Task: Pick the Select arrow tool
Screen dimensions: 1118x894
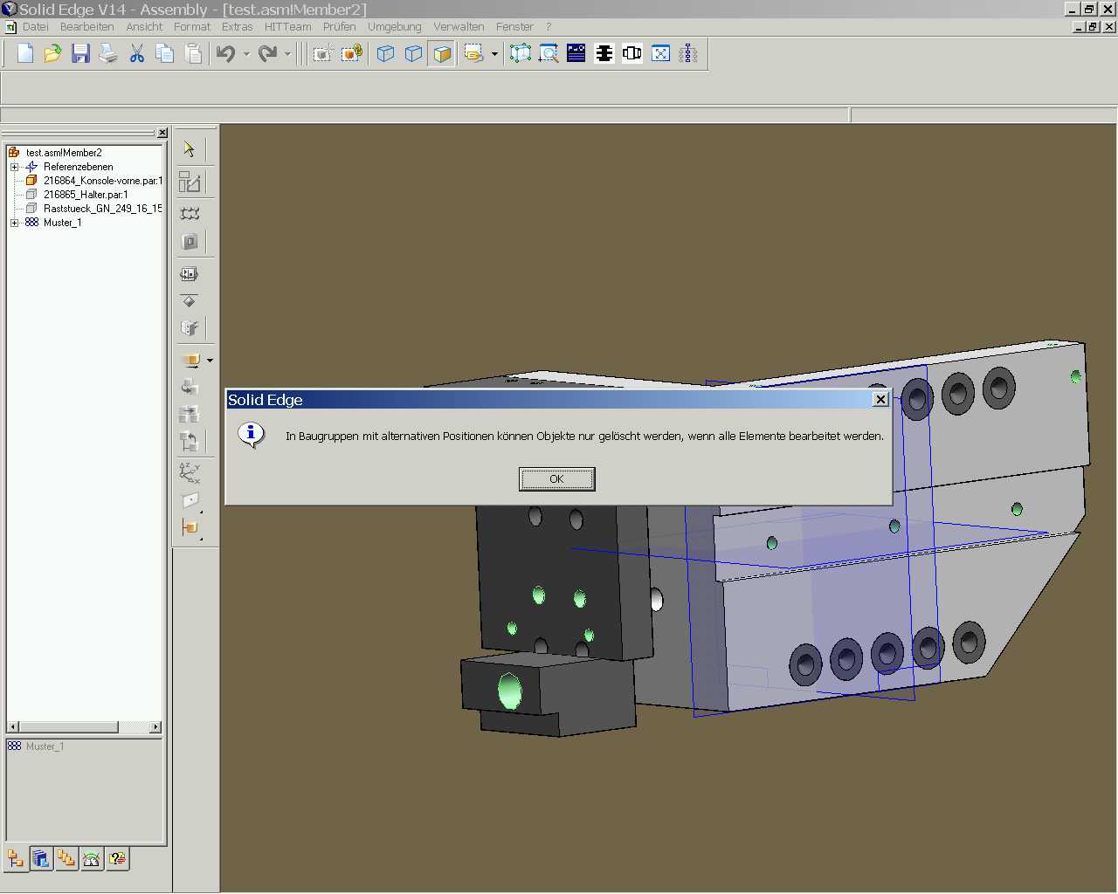Action: 190,149
